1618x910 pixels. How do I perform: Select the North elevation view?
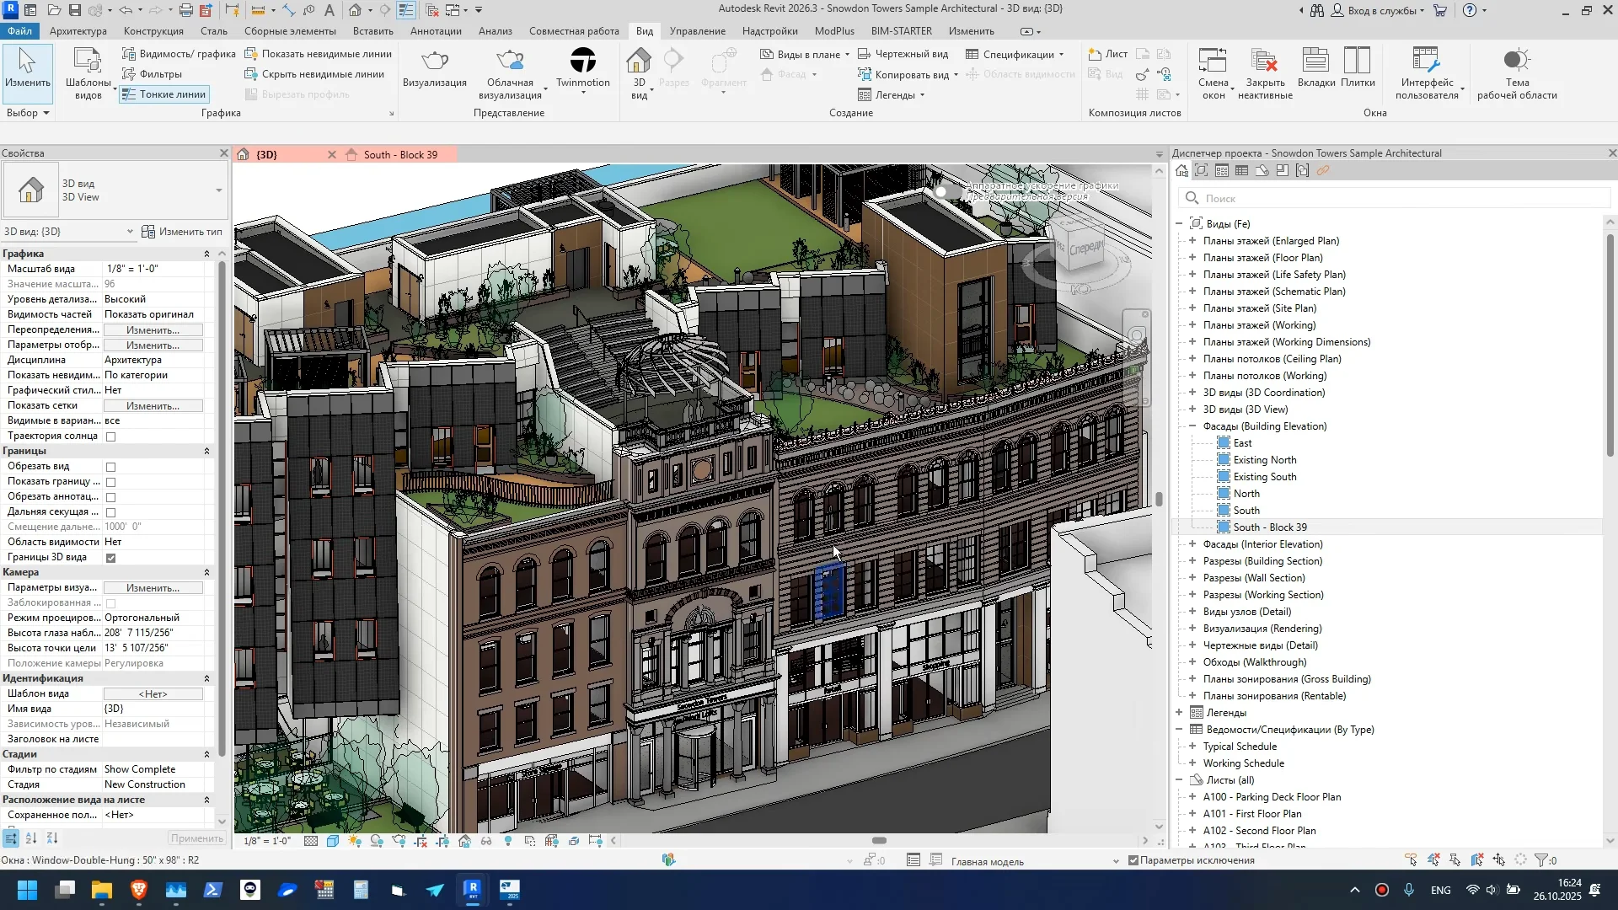click(1246, 494)
